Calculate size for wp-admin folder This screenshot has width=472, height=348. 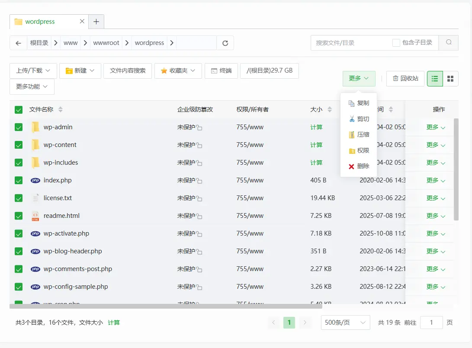(x=316, y=127)
